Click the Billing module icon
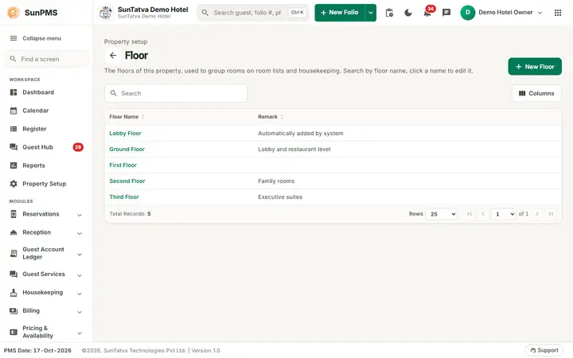 pos(14,310)
